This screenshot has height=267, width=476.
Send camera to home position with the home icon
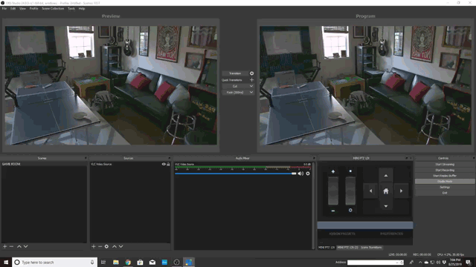pos(386,191)
